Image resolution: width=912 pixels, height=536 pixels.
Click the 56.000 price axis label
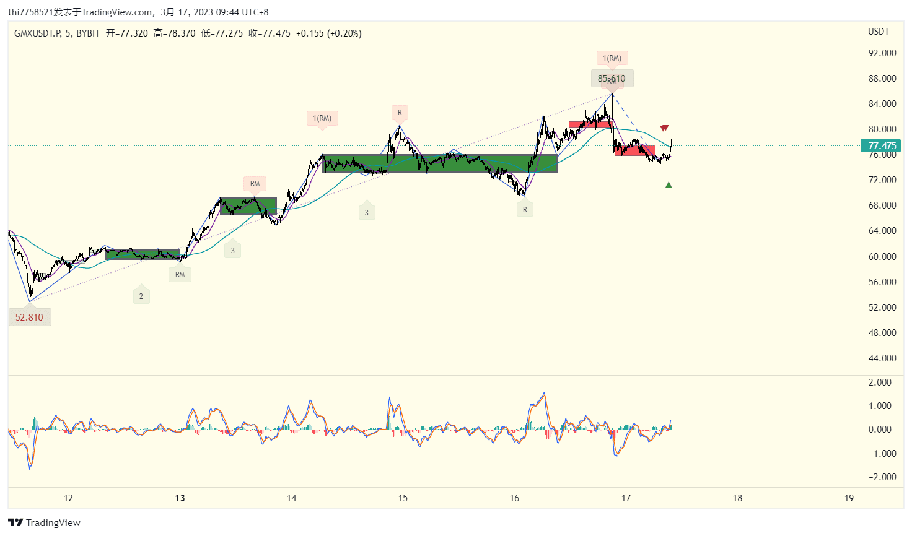(882, 282)
